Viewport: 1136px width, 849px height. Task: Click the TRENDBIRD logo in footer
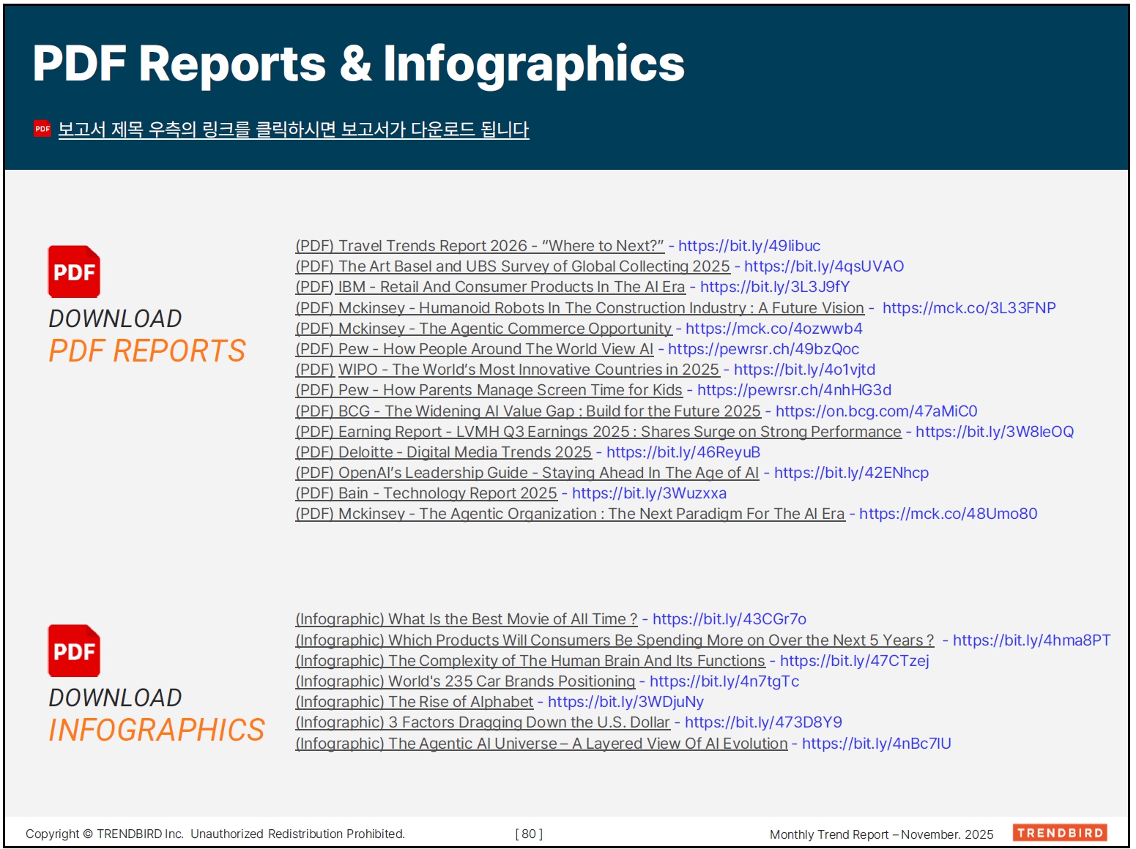(x=1059, y=833)
